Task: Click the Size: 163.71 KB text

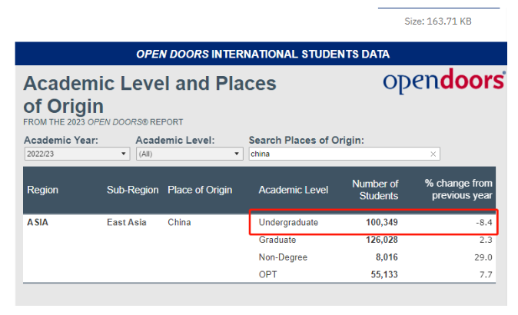Action: click(438, 22)
